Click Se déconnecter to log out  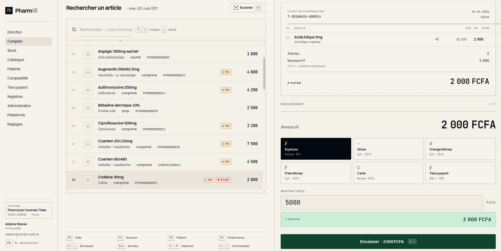click(26, 243)
